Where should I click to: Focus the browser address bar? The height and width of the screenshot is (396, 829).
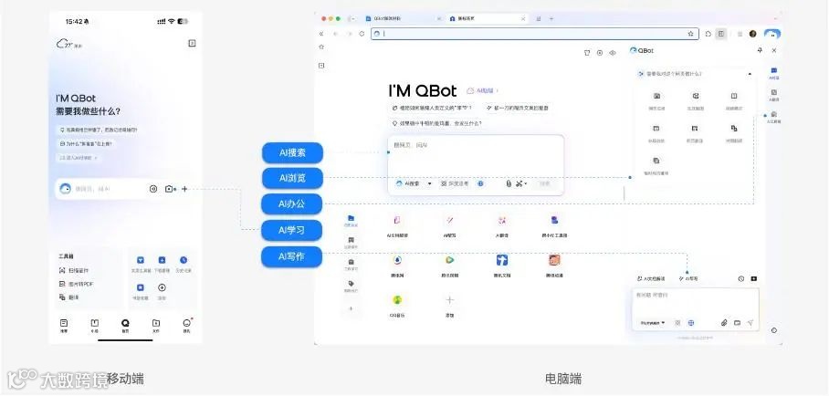(x=534, y=34)
